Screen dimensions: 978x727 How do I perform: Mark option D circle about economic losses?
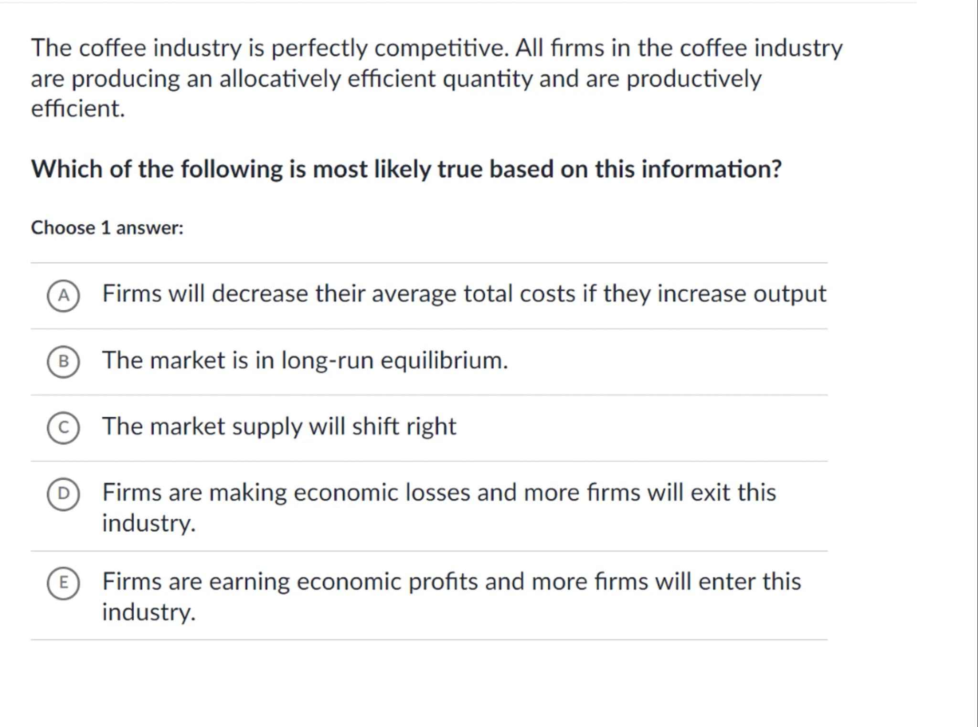pos(63,494)
